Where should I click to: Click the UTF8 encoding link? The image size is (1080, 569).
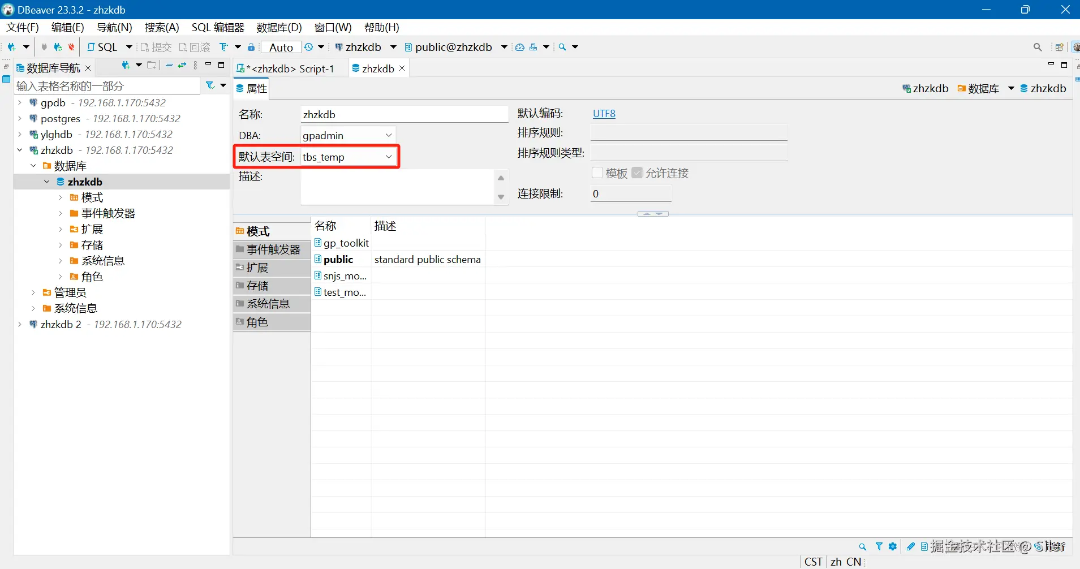point(604,113)
